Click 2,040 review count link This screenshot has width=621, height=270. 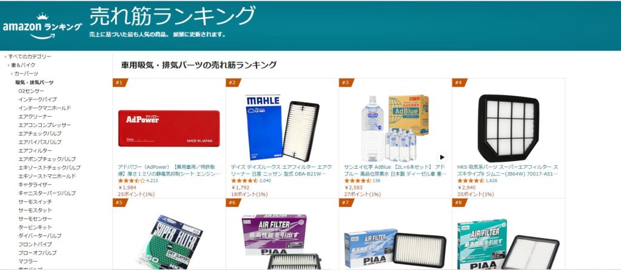[265, 180]
